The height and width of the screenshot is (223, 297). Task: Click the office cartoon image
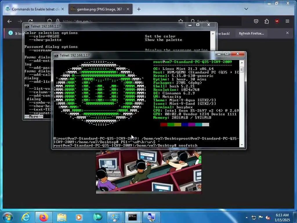pos(149,172)
